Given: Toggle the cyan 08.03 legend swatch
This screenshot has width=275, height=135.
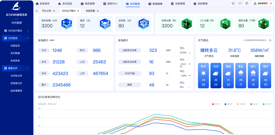Looking at the screenshot, I should coord(264,104).
